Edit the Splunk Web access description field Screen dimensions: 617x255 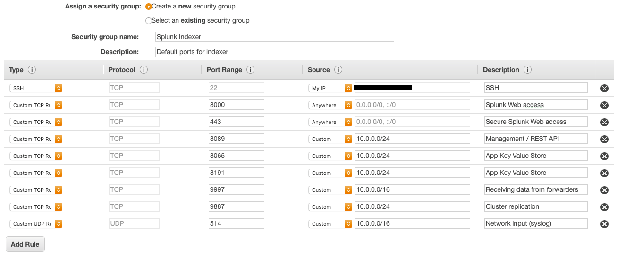(536, 105)
